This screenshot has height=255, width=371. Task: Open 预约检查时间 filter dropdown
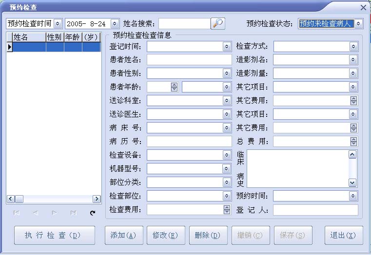pos(58,24)
